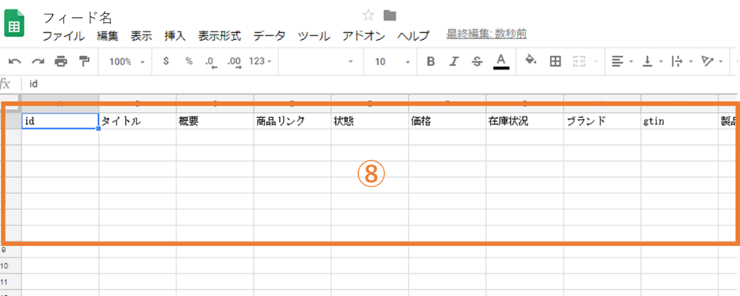Open the 編集 menu
740x296 pixels.
107,36
